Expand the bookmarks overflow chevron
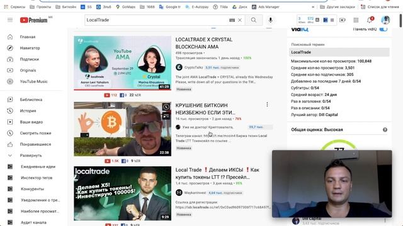Viewport: 403px width, 226px height. coord(313,7)
